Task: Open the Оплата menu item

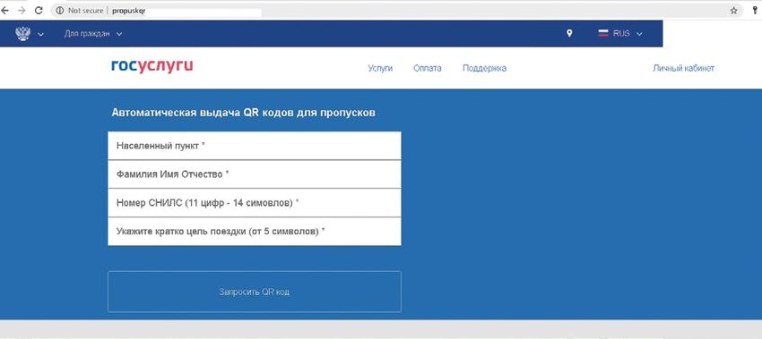Action: (x=427, y=68)
